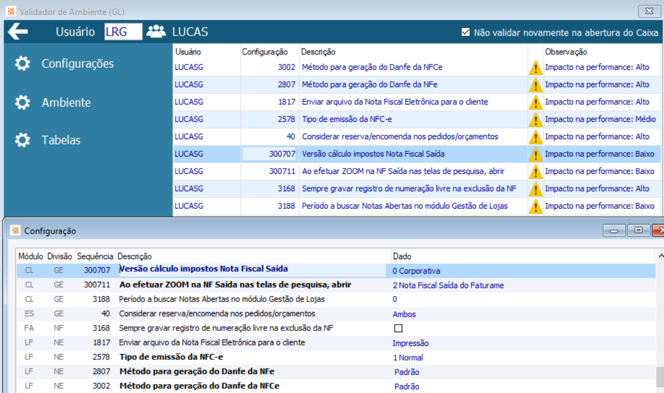Screen dimensions: 664x393
Task: Click warning icon for configuration 300711
Action: [x=535, y=172]
